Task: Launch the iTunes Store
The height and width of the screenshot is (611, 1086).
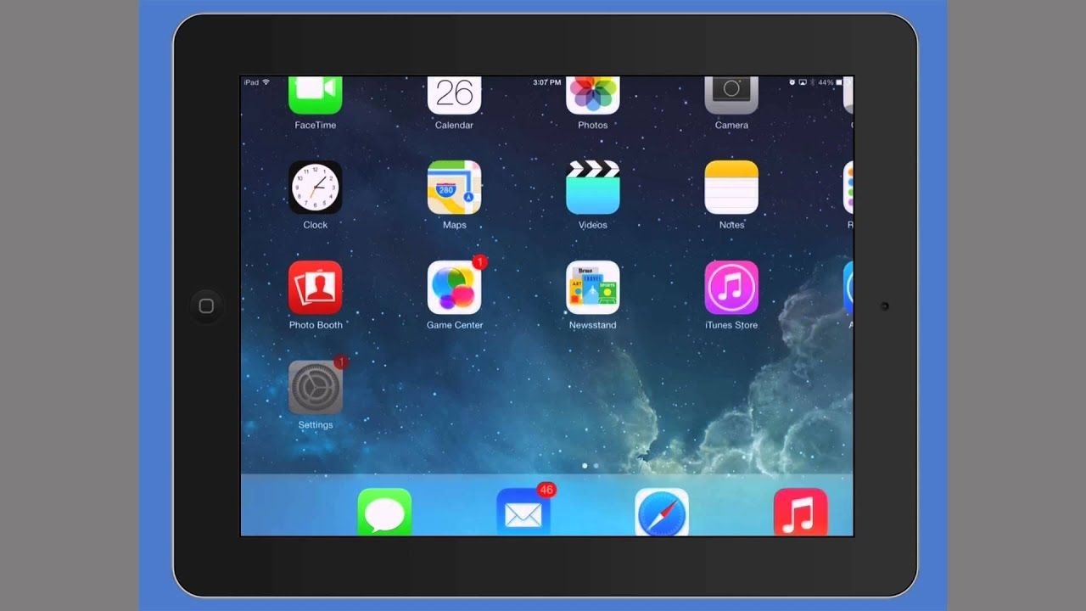Action: pos(731,288)
